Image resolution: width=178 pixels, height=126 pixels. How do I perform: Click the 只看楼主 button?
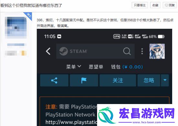(x=140, y=5)
